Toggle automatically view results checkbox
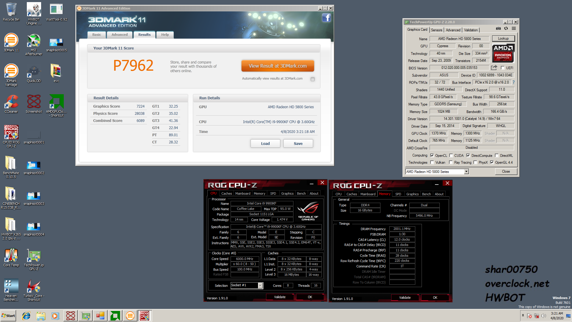 pyautogui.click(x=313, y=79)
